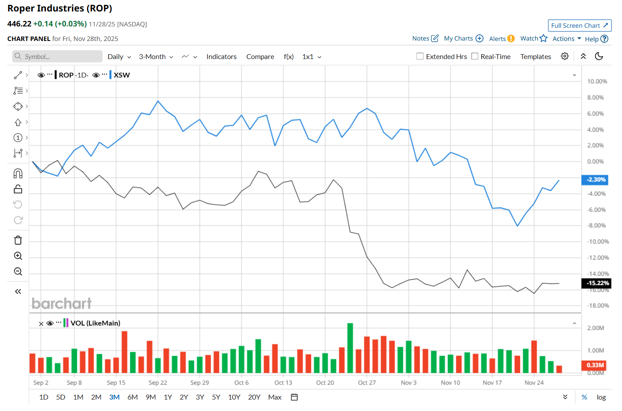
Task: Toggle the magnet snap mode
Action: coord(18,173)
